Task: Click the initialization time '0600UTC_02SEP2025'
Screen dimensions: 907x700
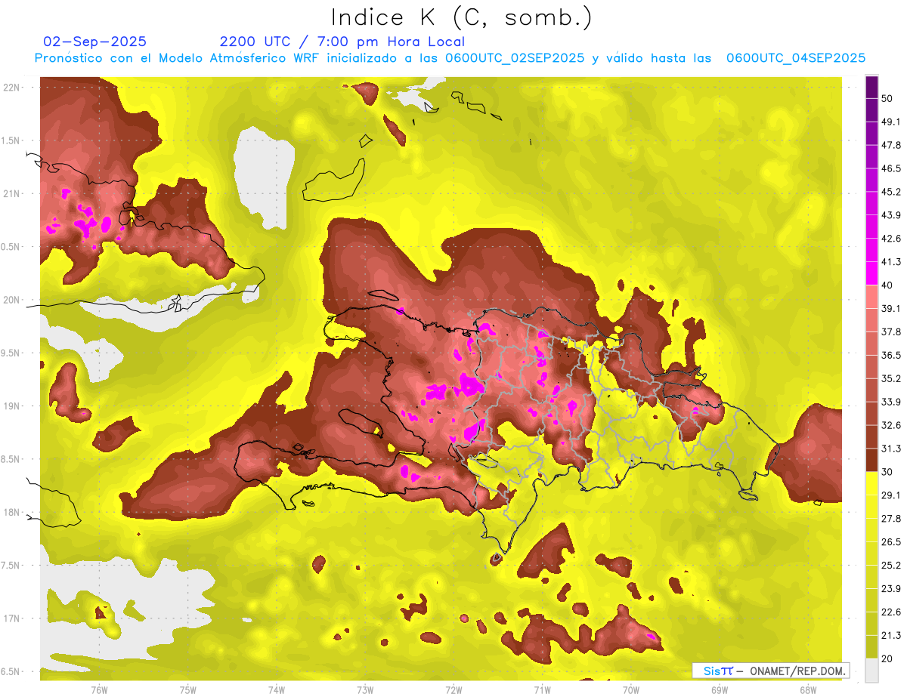Action: click(515, 58)
